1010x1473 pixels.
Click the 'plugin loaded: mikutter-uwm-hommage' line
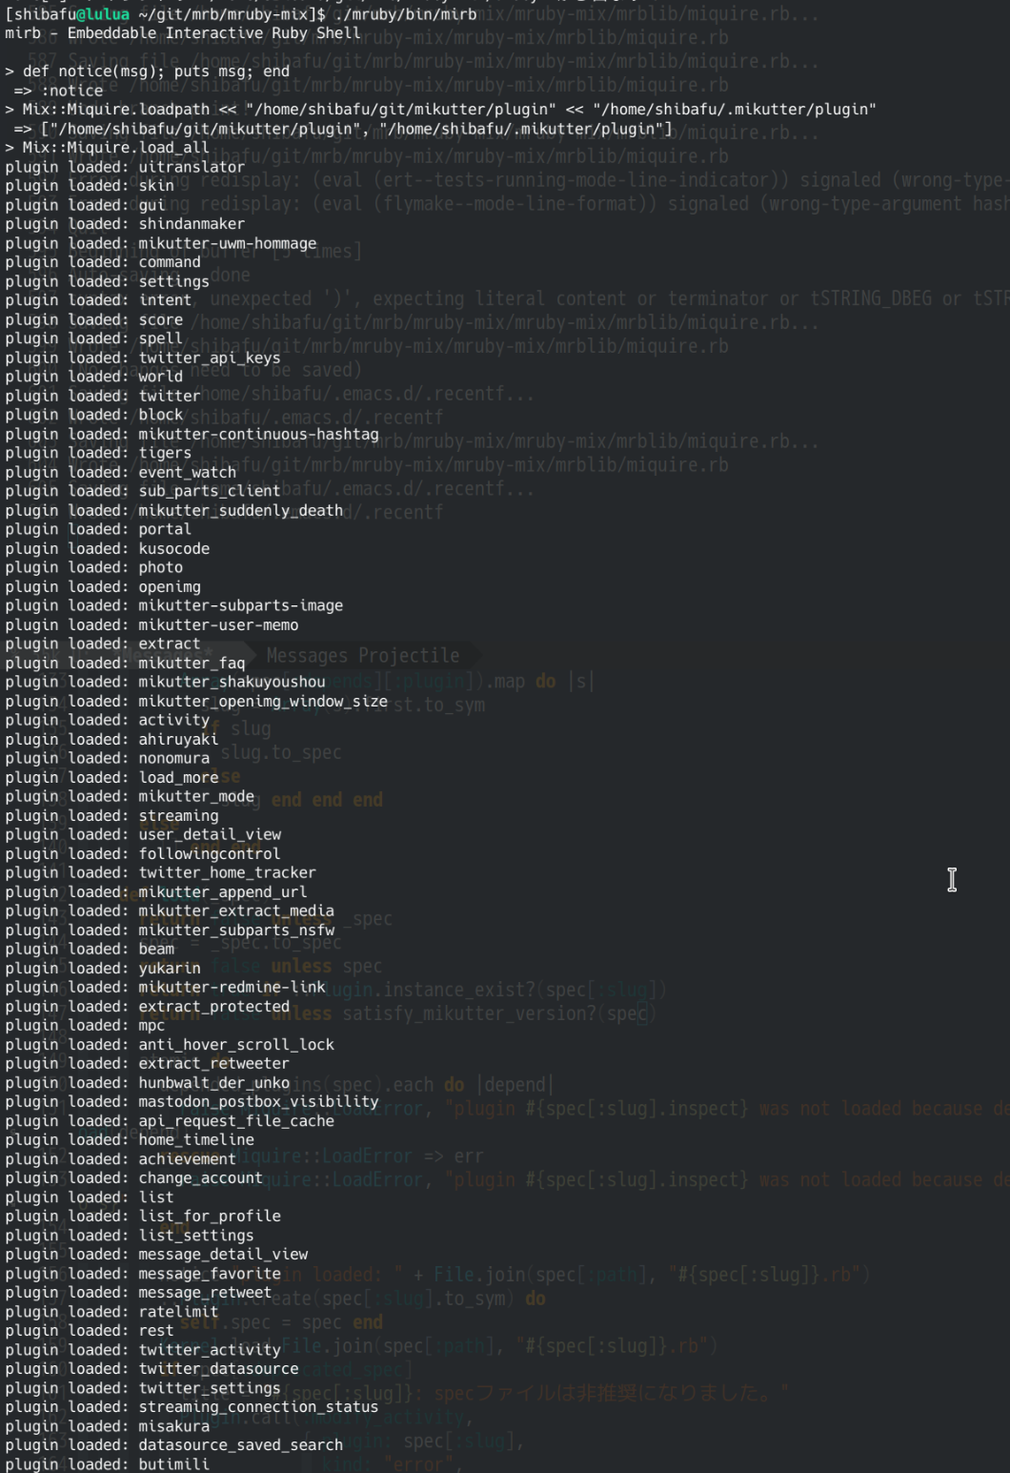click(x=160, y=243)
